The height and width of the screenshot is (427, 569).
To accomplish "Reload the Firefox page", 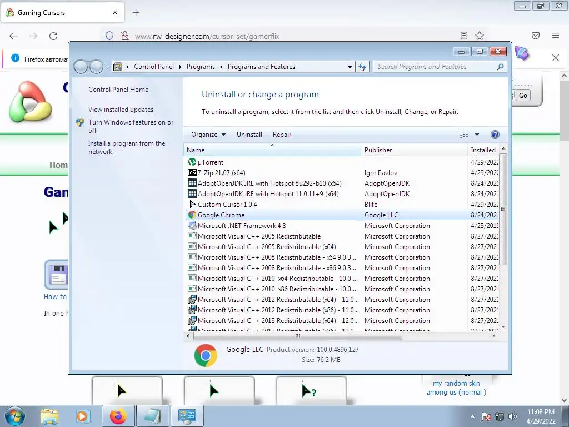I will click(53, 36).
